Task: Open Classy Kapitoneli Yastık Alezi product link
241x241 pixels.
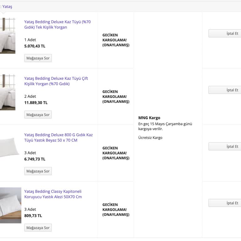Action: pyautogui.click(x=53, y=194)
